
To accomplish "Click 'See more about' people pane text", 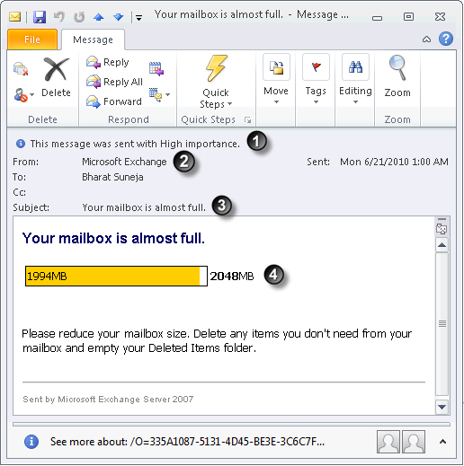I will [187, 442].
